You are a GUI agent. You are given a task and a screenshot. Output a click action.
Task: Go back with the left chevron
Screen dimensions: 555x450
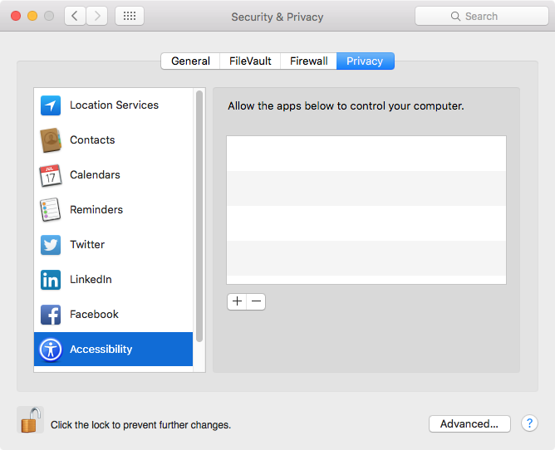76,16
